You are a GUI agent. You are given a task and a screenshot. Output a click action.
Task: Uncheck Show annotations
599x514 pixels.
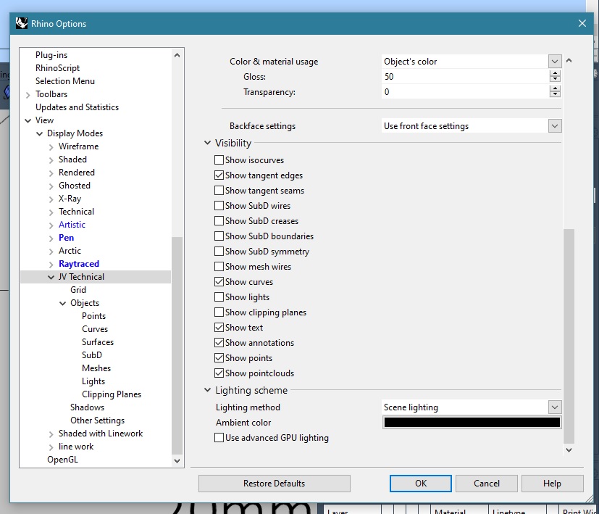pos(219,343)
